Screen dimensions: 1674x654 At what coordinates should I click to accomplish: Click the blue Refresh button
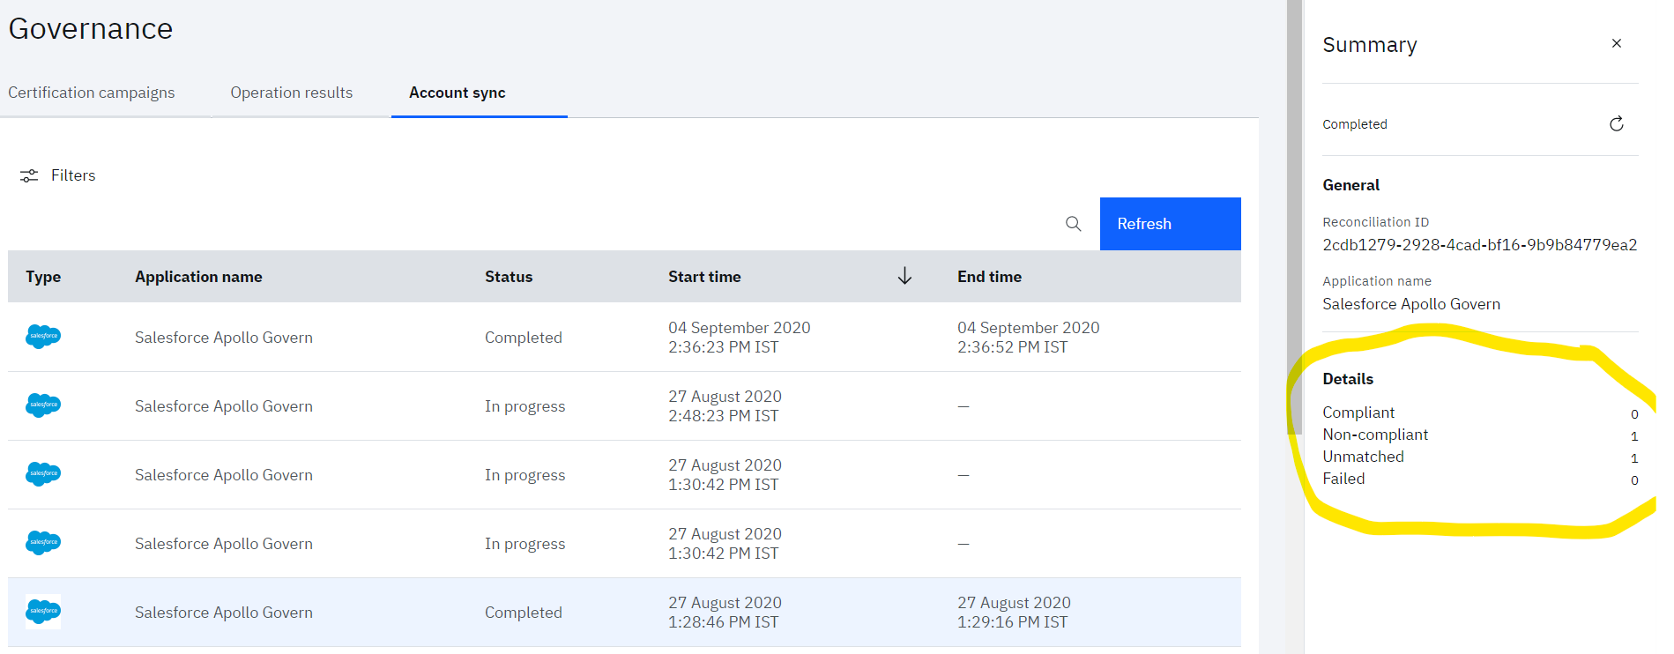point(1170,224)
